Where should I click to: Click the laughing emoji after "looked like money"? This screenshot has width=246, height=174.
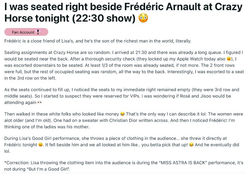(122, 114)
